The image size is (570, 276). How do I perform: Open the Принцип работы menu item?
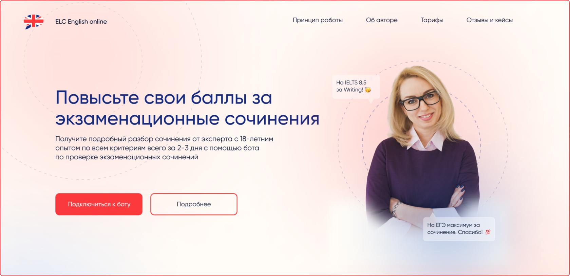[318, 20]
